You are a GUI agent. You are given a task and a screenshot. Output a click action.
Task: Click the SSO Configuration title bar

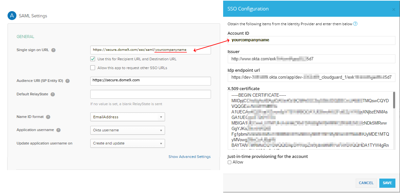[247, 9]
